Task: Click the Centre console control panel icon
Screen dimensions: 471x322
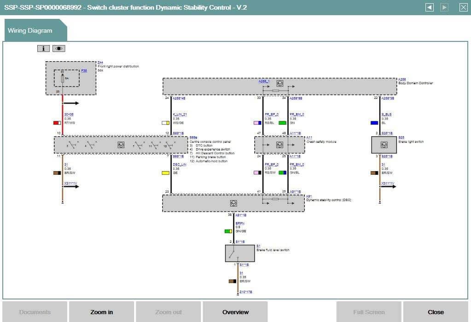Action: tap(121, 144)
